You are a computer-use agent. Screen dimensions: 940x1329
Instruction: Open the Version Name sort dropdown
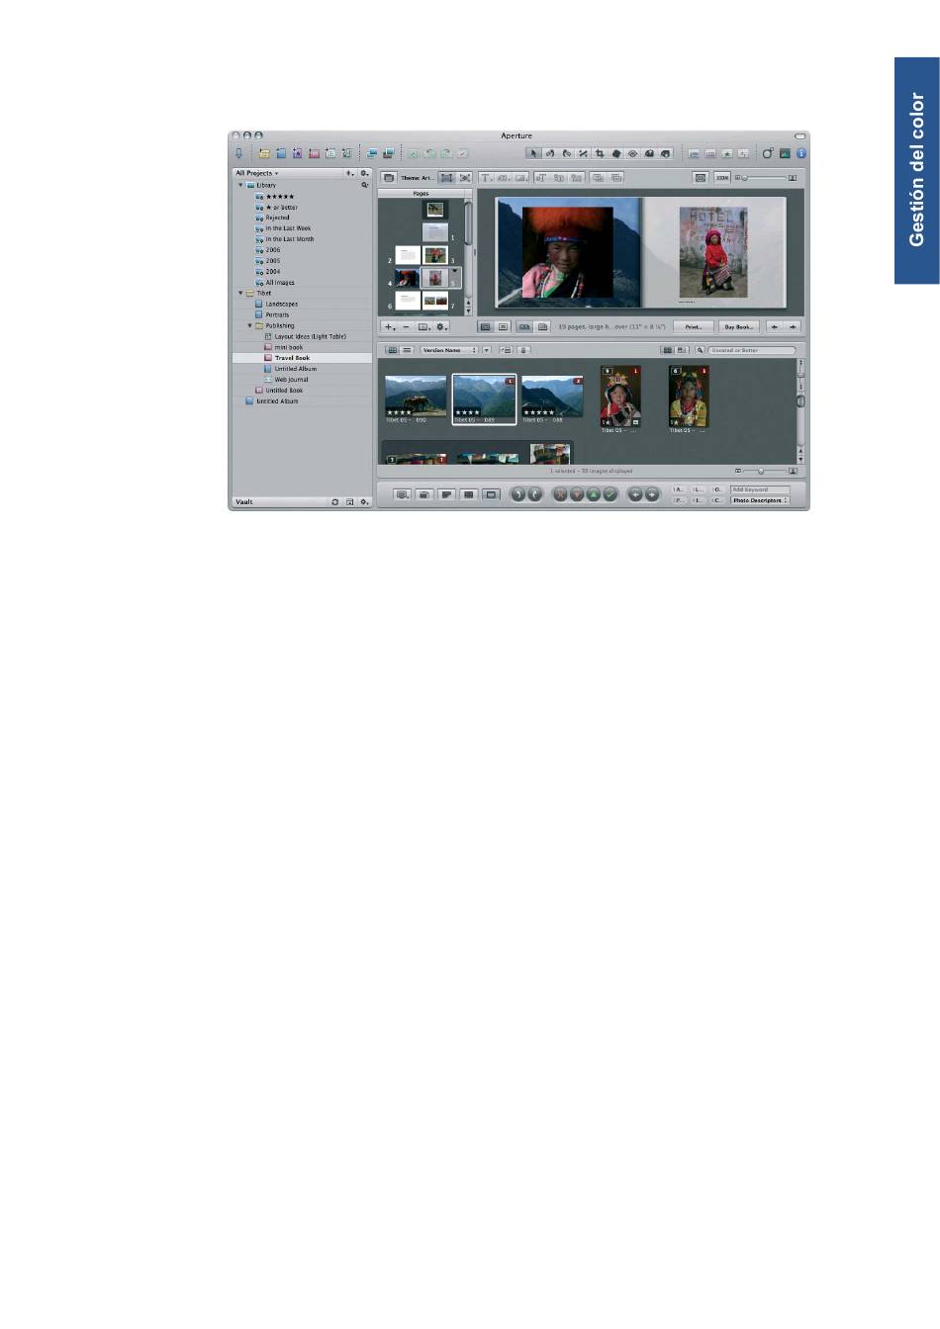(x=449, y=350)
